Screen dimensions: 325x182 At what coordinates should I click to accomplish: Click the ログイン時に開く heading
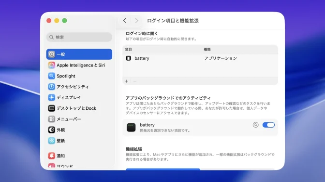point(142,33)
